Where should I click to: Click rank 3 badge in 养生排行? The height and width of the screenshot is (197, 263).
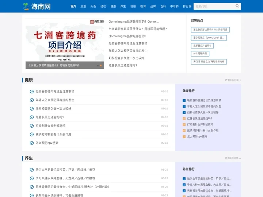pyautogui.click(x=184, y=191)
